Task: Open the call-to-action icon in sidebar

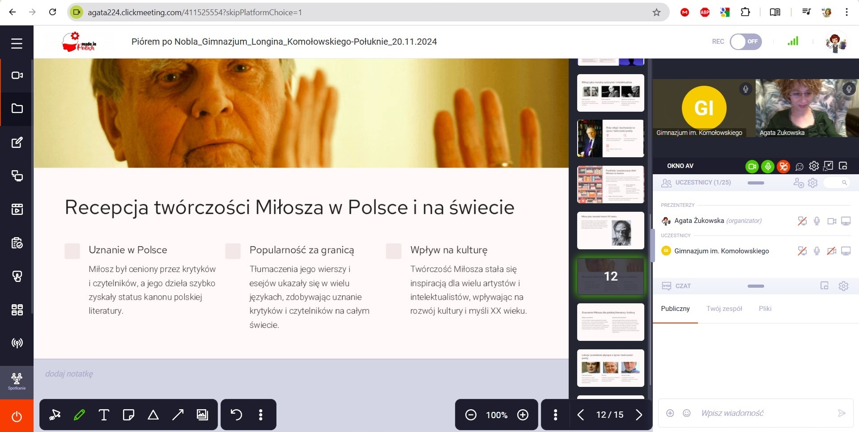Action: 17,277
